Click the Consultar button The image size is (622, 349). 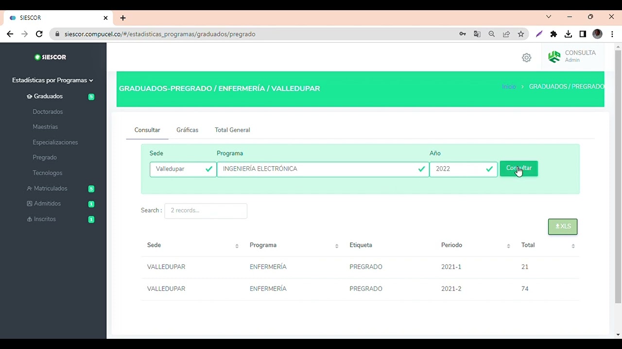tap(518, 169)
